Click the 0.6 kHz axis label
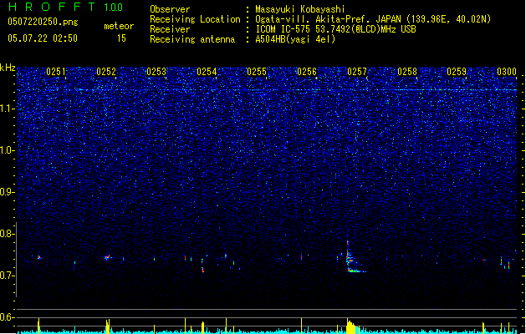The width and height of the screenshot is (526, 334). [x=8, y=317]
